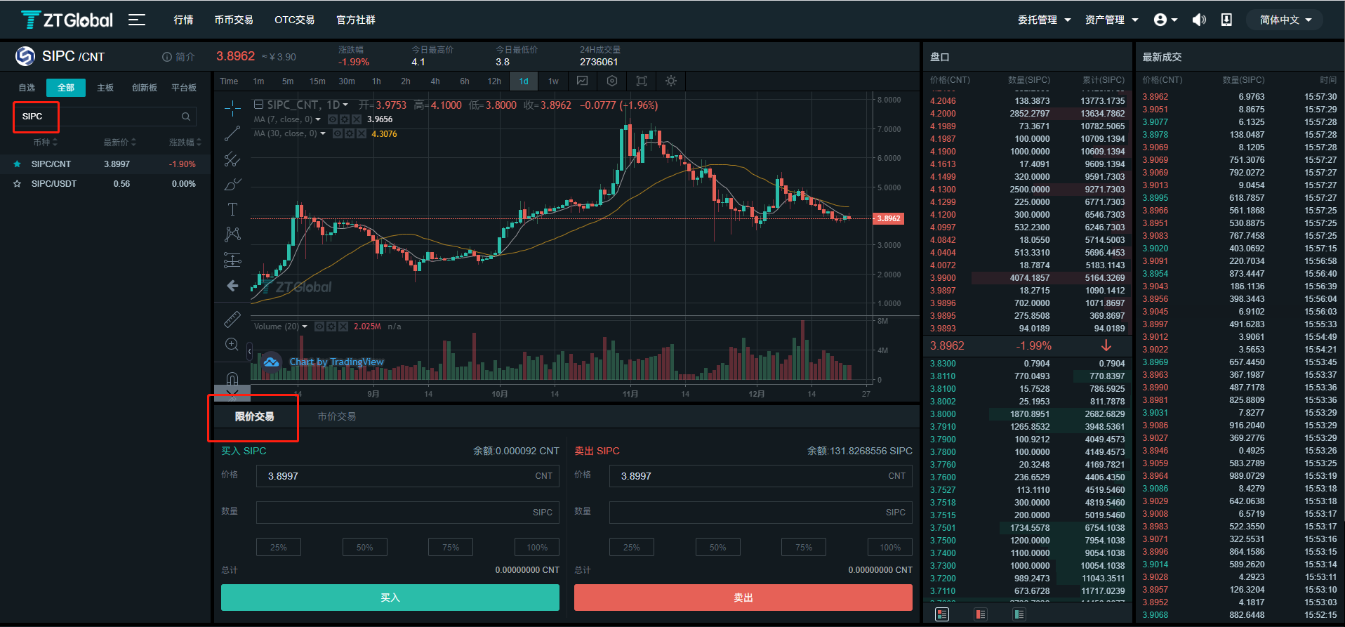
Task: Open the chart indicators icon
Action: (x=582, y=81)
